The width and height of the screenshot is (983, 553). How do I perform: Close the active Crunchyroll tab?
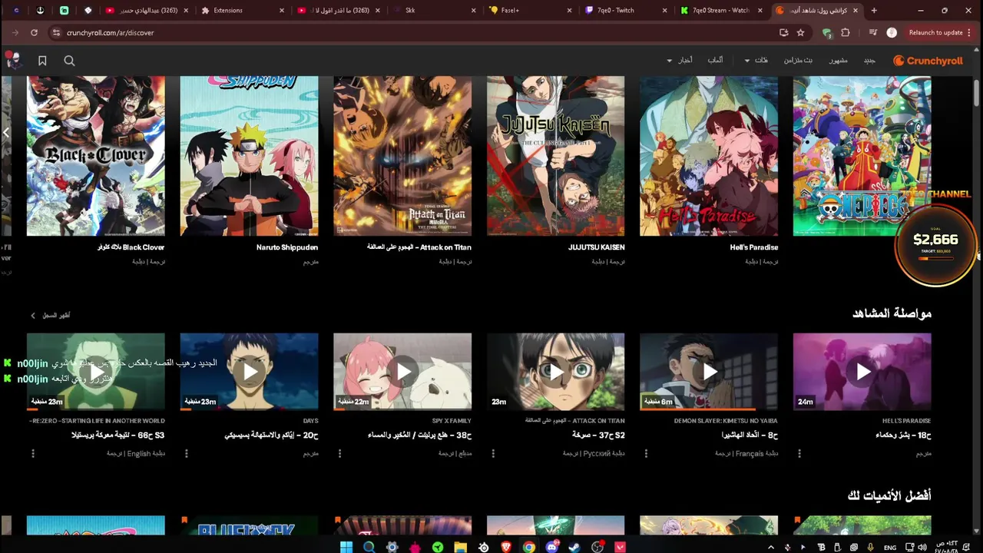pyautogui.click(x=855, y=10)
